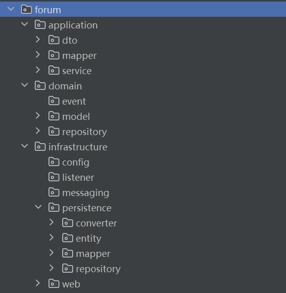This screenshot has height=293, width=286.
Task: Click the event package folder icon
Action: [54, 101]
